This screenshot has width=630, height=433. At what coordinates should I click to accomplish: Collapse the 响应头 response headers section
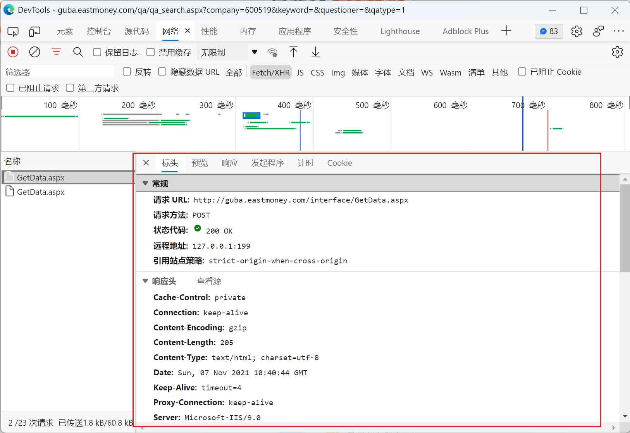coord(145,281)
